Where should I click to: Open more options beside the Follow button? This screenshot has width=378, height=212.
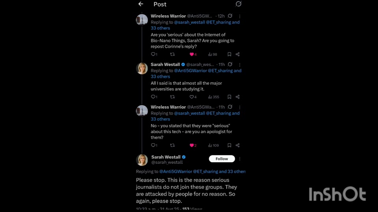pyautogui.click(x=239, y=159)
